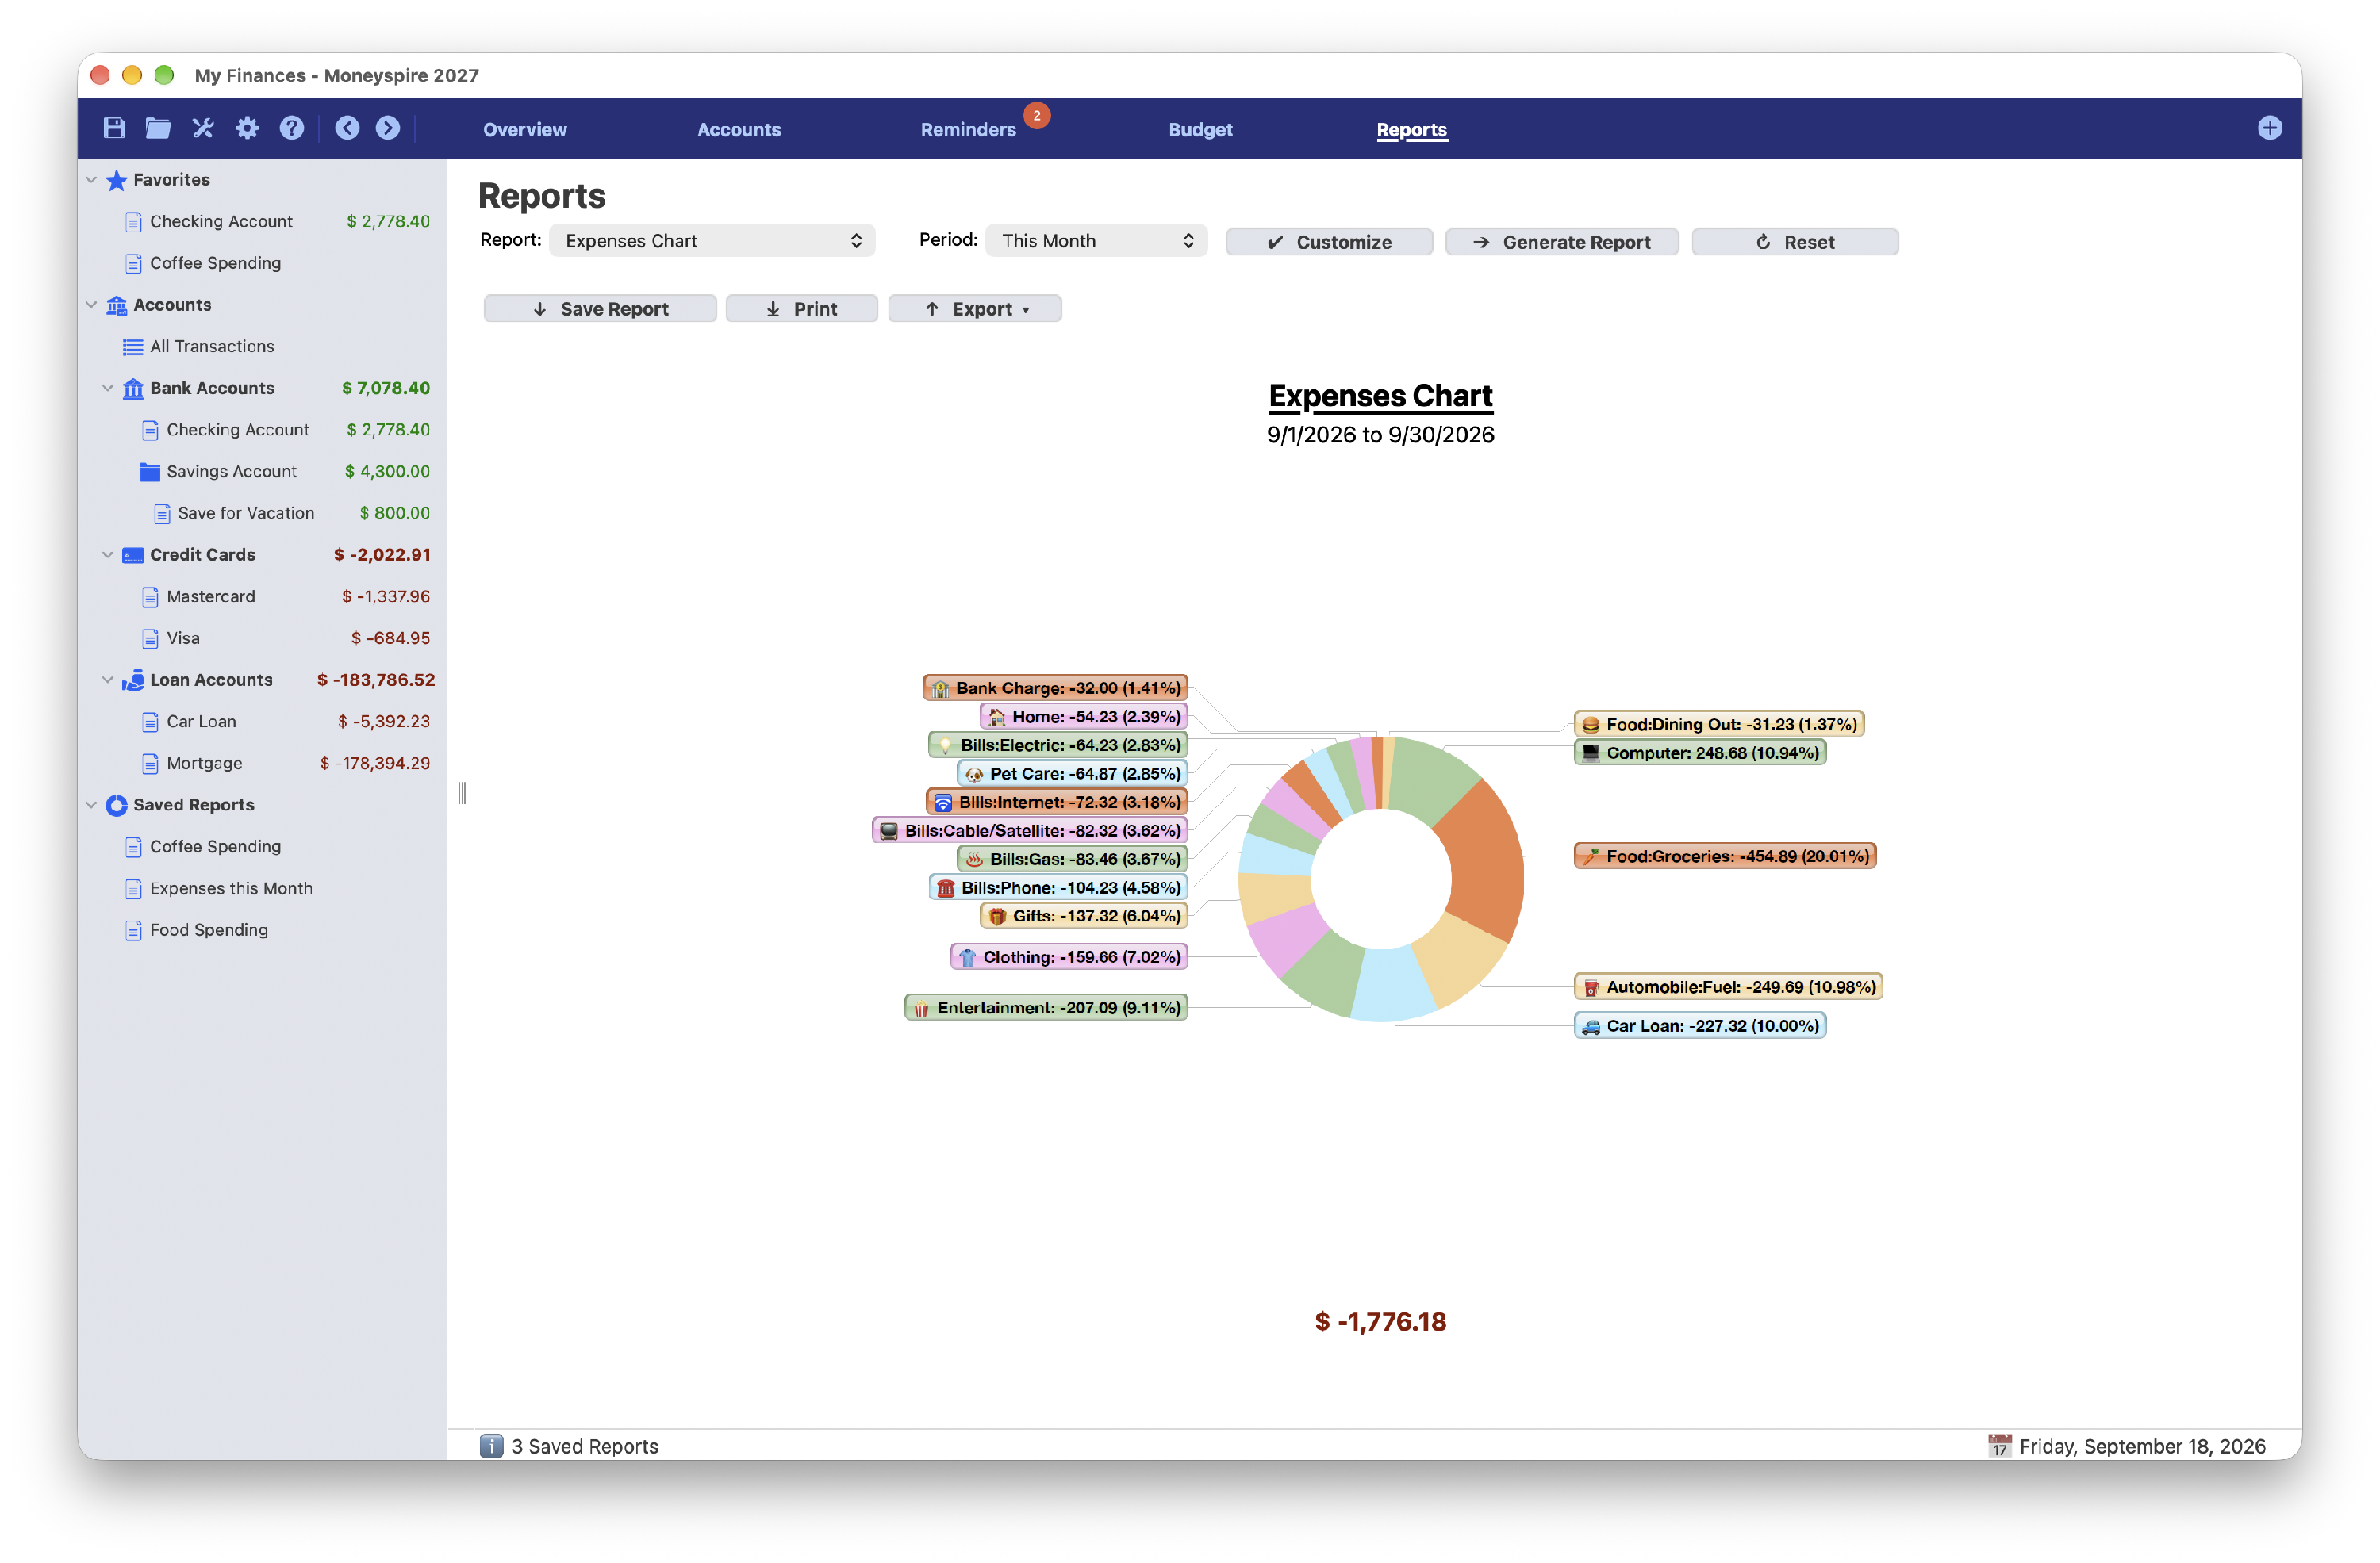The image size is (2380, 1563).
Task: Click the info icon in status bar
Action: (491, 1446)
